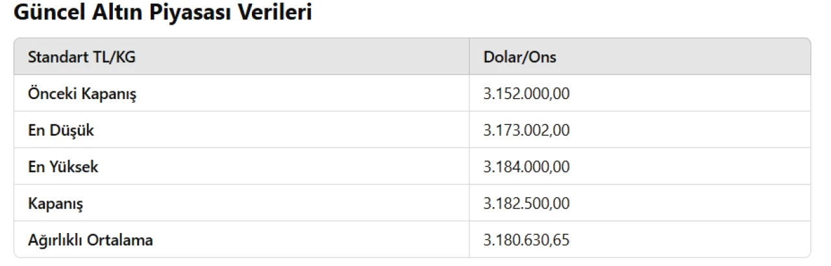Select the closing value 3.182.500,00
831x266 pixels.
[x=526, y=204]
